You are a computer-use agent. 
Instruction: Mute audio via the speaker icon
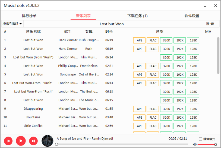(x=194, y=144)
